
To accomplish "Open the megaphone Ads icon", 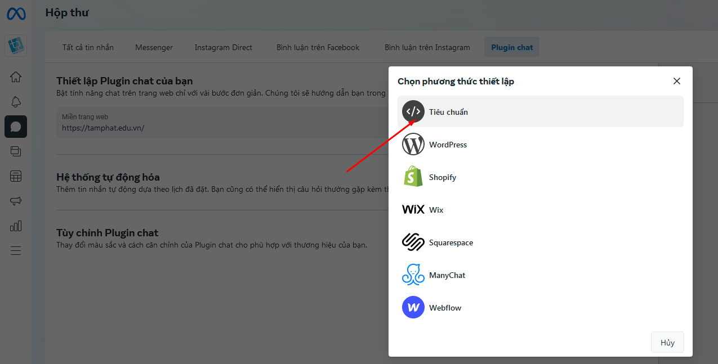I will pos(16,201).
